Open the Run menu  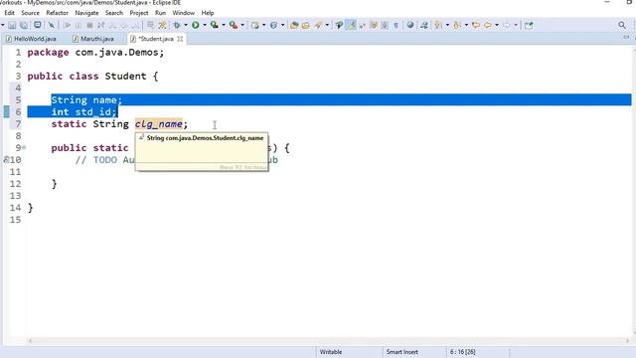coord(160,13)
